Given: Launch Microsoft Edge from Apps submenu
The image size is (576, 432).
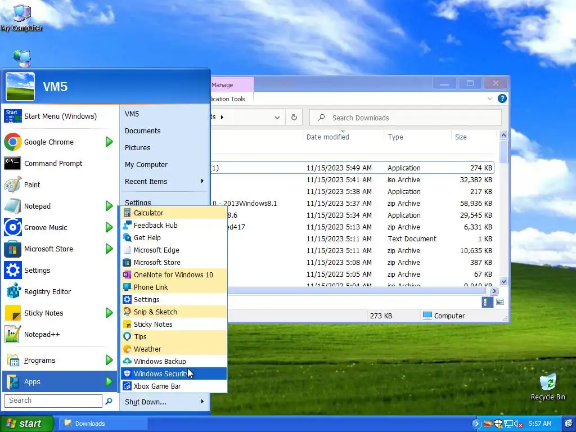Looking at the screenshot, I should pos(174,250).
